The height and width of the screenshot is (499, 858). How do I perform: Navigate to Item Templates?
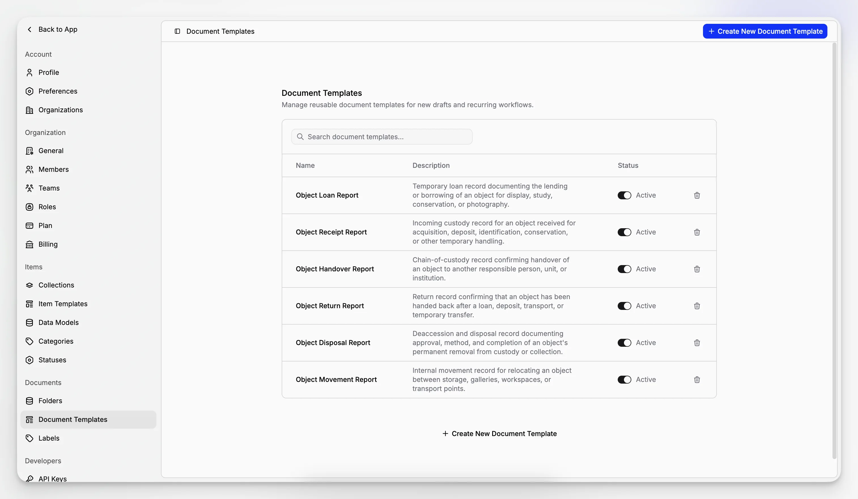88,304
